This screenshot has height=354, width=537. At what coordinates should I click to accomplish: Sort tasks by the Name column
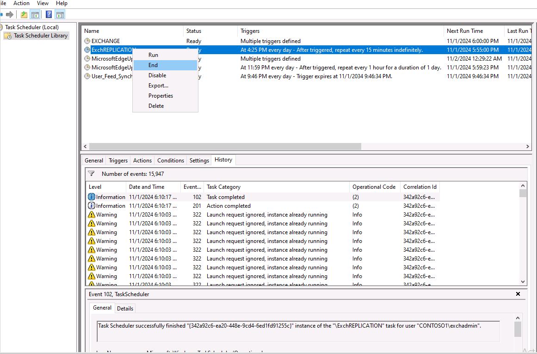click(132, 31)
